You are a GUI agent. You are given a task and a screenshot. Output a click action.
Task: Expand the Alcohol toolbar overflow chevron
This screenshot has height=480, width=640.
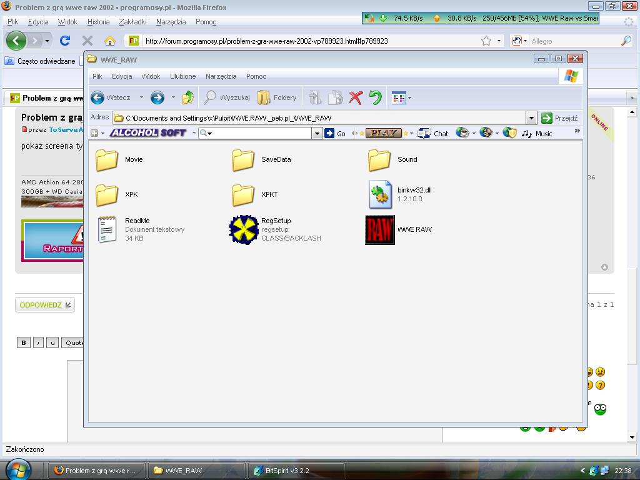tap(577, 131)
